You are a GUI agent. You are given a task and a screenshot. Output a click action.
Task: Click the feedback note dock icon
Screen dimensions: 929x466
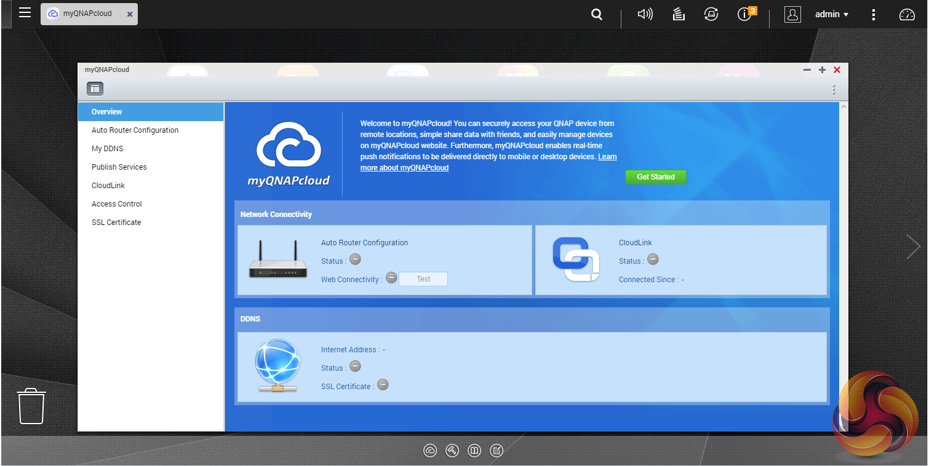coord(496,451)
